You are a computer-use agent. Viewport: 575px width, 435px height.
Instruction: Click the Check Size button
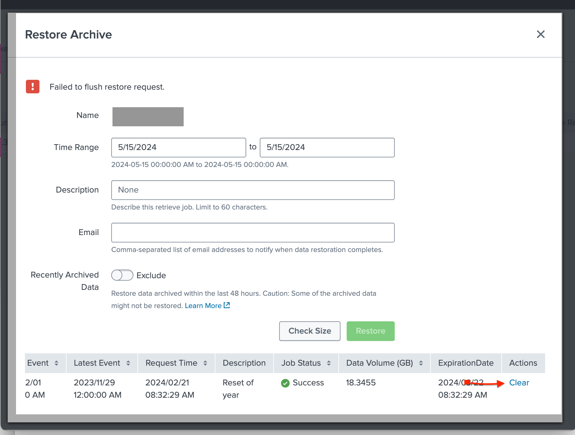pos(309,331)
